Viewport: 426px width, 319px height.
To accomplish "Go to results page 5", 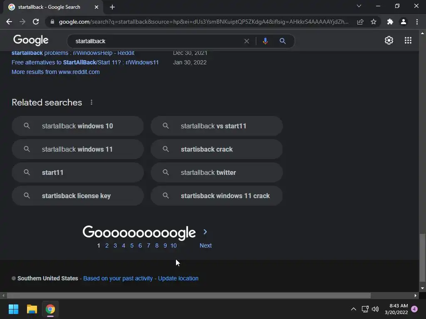I will (132, 245).
